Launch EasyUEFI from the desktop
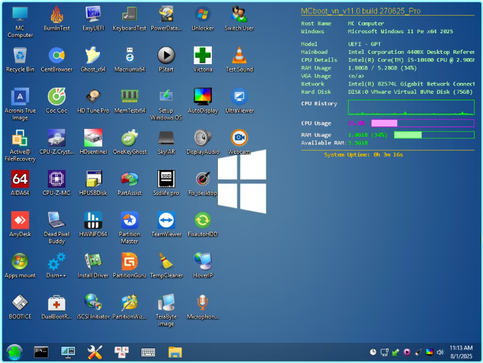Screen dimensions: 483x363 [93, 19]
